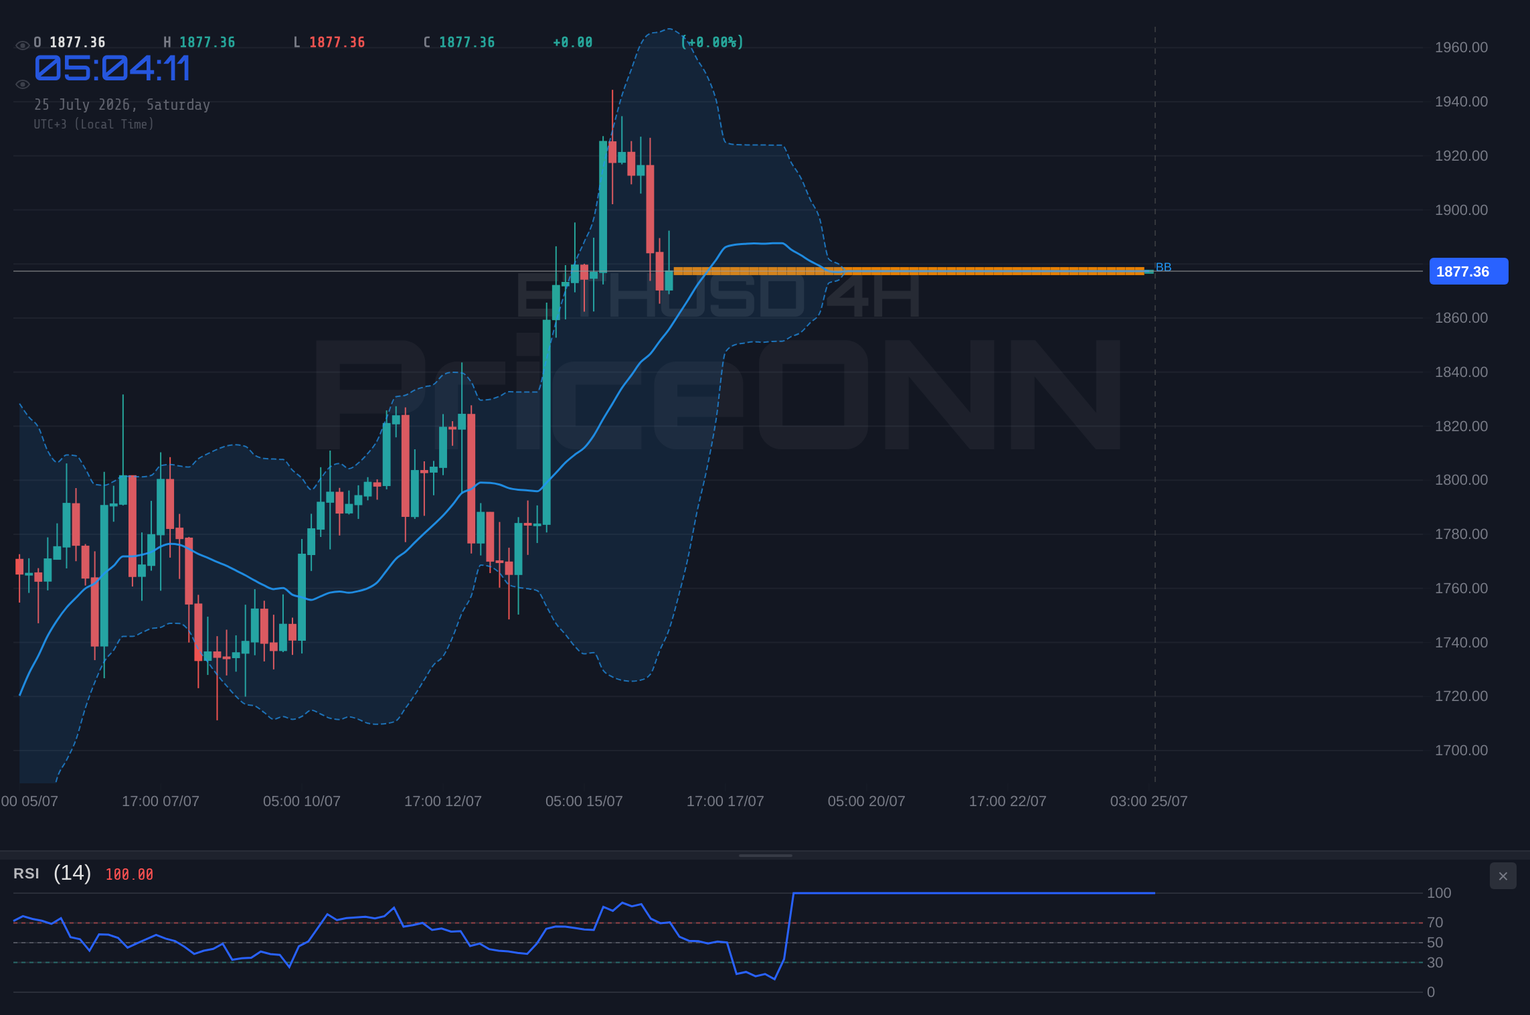
Task: Click the 1740.00 price axis label
Action: (1461, 643)
